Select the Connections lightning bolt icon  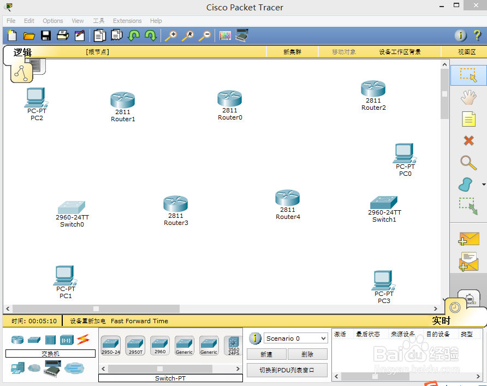pyautogui.click(x=83, y=340)
